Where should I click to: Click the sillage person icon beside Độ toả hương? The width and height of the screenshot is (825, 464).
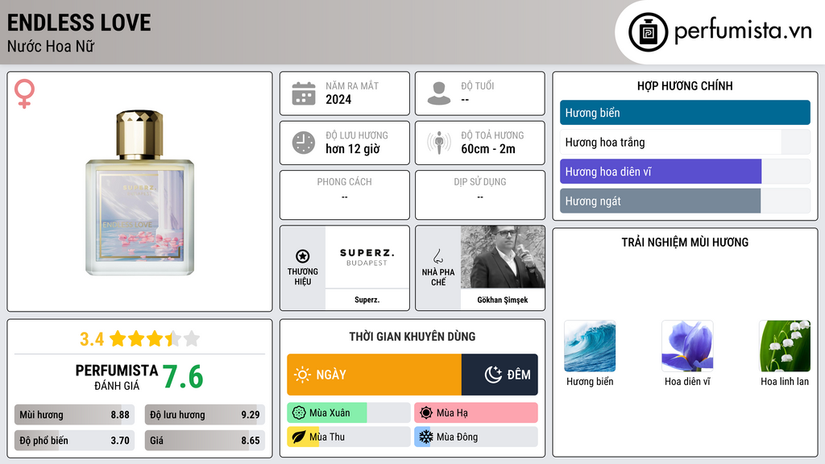[439, 143]
